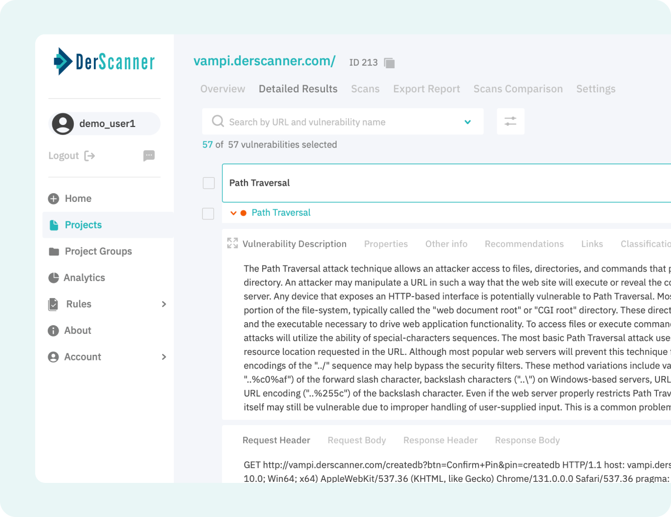
Task: Click the DerScanner logo
Action: 104,61
